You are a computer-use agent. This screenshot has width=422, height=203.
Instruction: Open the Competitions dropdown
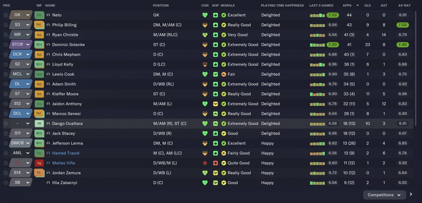pos(384,195)
